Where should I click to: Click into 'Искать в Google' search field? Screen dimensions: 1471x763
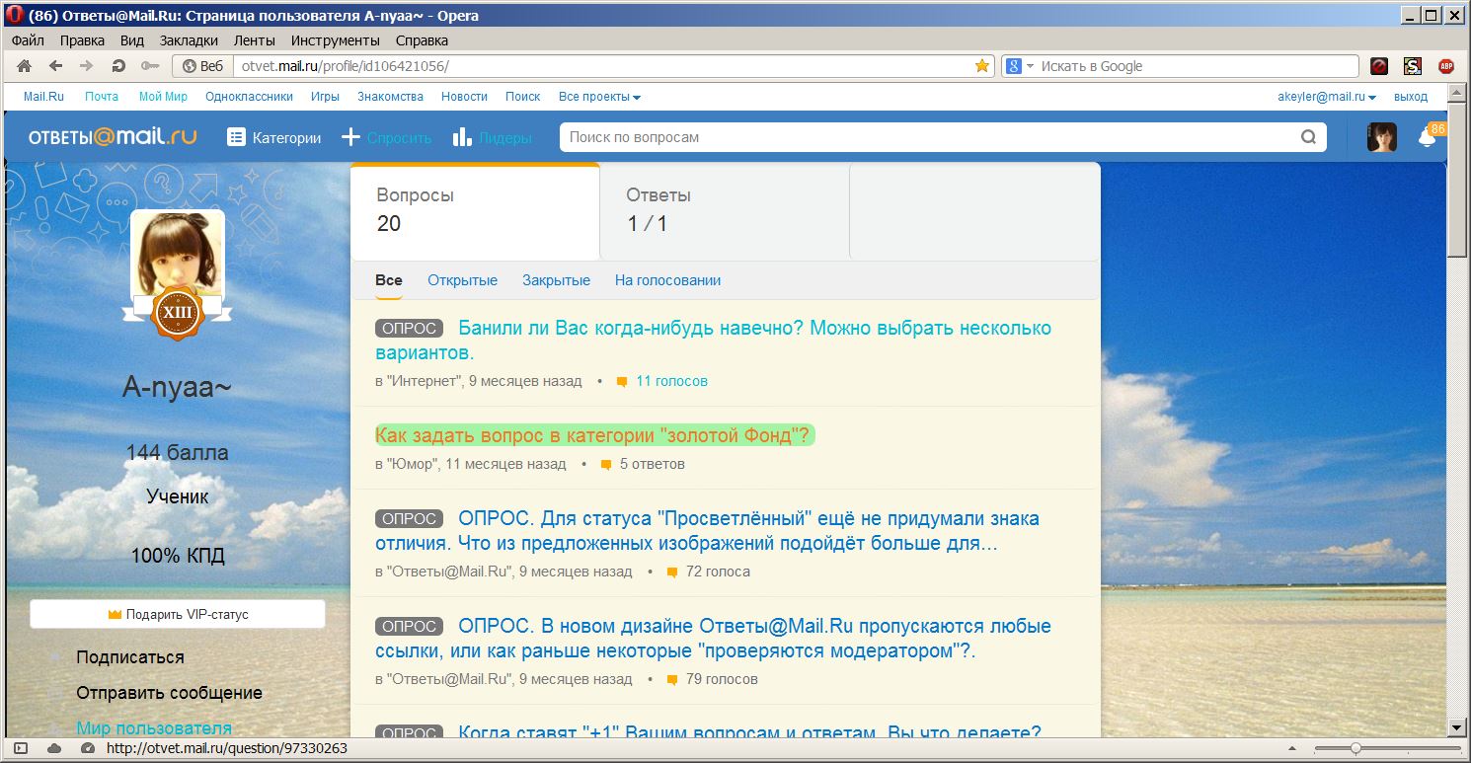click(x=1197, y=66)
